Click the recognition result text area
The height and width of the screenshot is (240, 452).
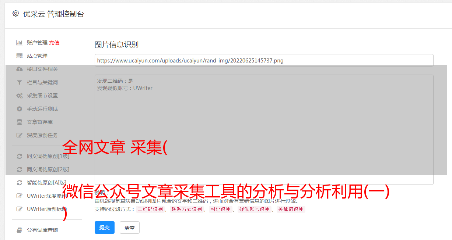tap(264, 130)
